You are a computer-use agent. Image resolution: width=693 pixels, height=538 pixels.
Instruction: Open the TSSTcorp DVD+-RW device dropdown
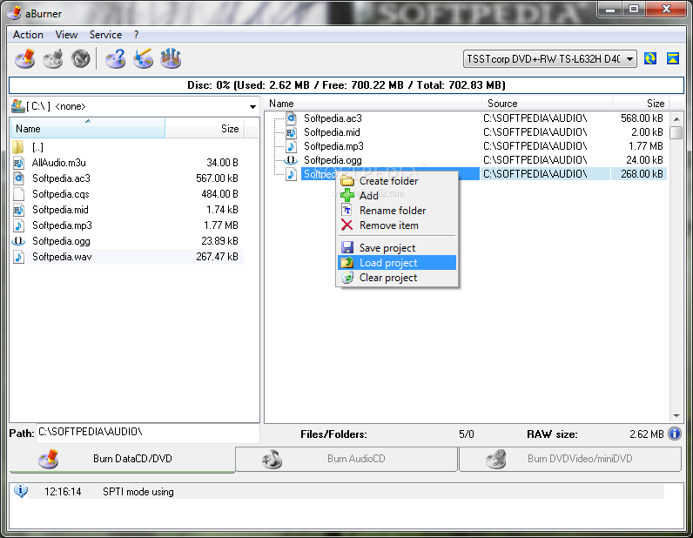click(550, 59)
